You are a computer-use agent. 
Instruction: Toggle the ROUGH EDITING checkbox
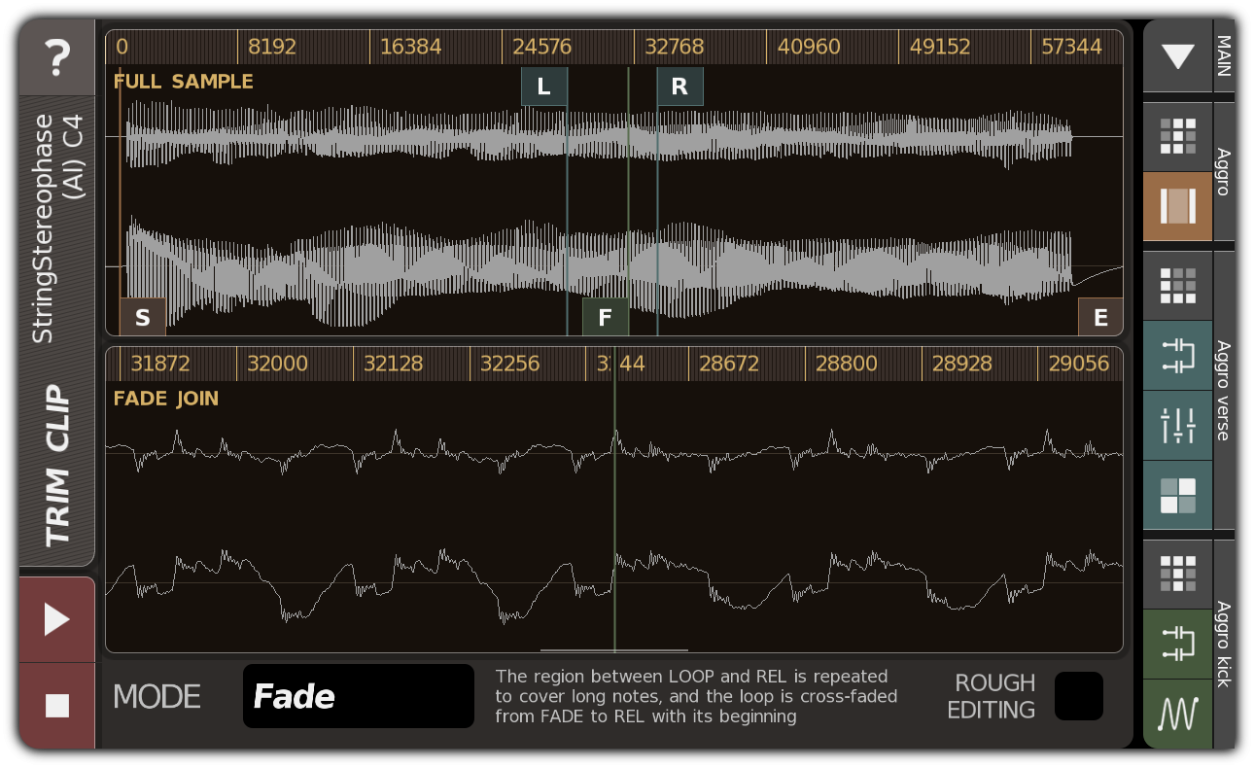click(1078, 696)
